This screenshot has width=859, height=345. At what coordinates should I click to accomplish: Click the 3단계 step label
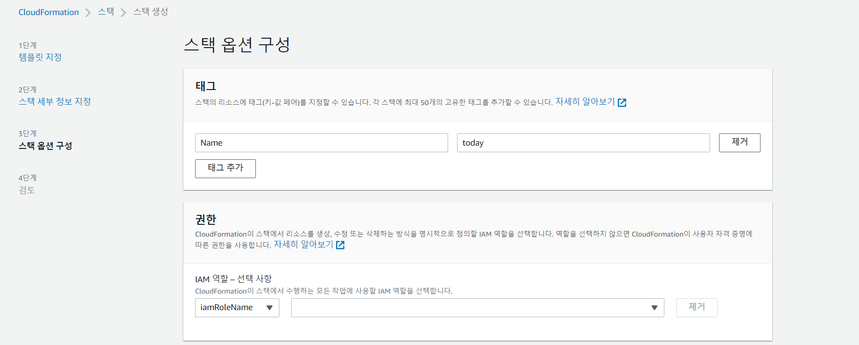(27, 133)
